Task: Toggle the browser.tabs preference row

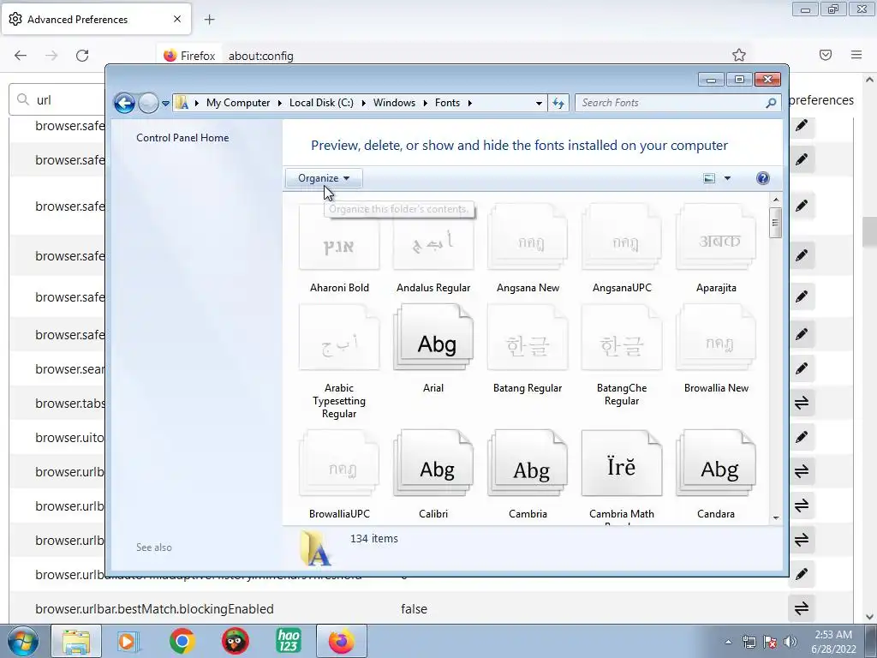Action: pos(802,403)
